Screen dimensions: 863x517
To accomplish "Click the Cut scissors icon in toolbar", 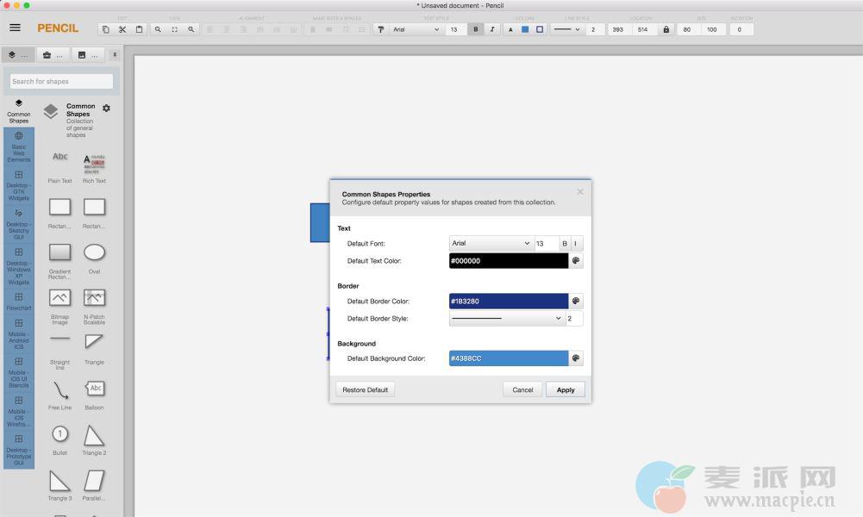I will click(122, 29).
